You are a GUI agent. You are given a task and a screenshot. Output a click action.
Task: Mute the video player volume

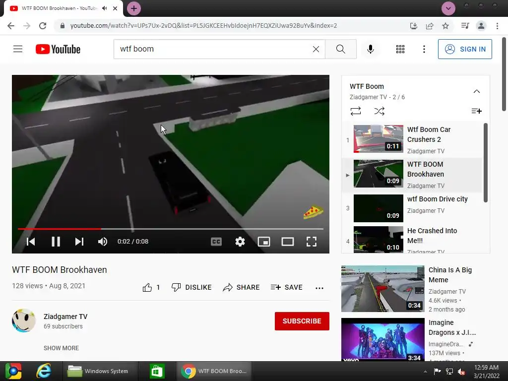coord(103,242)
